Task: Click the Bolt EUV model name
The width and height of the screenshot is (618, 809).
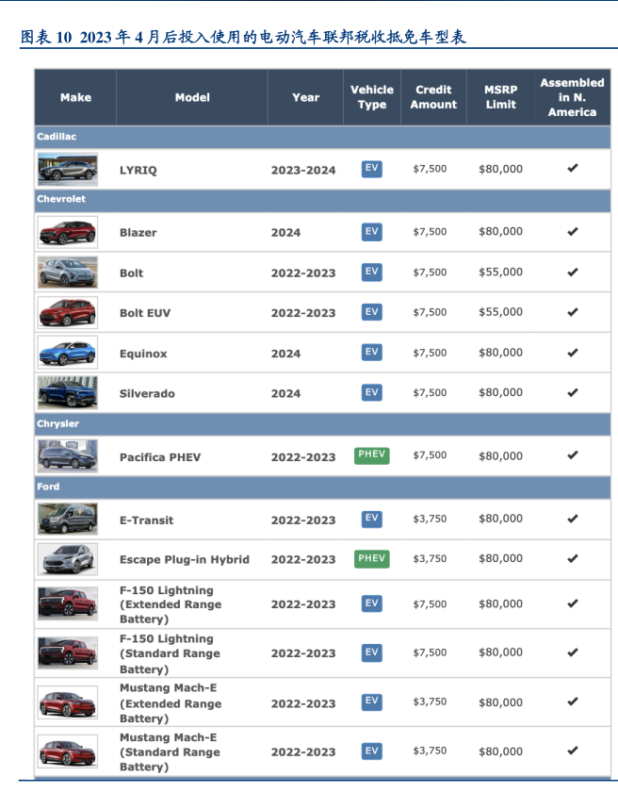Action: coord(145,313)
